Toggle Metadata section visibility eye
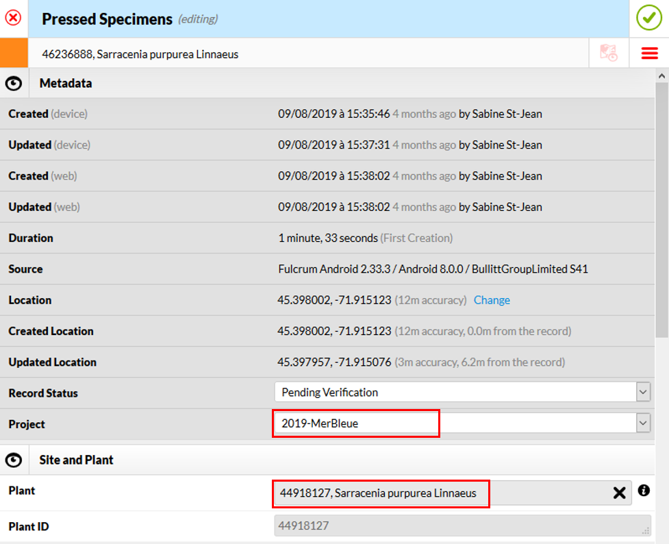The height and width of the screenshot is (544, 669). pos(14,84)
